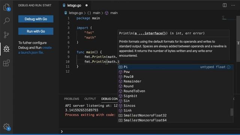This screenshot has height=135, width=240.
Task: Click the Process exiting with code line
Action: [x=90, y=115]
